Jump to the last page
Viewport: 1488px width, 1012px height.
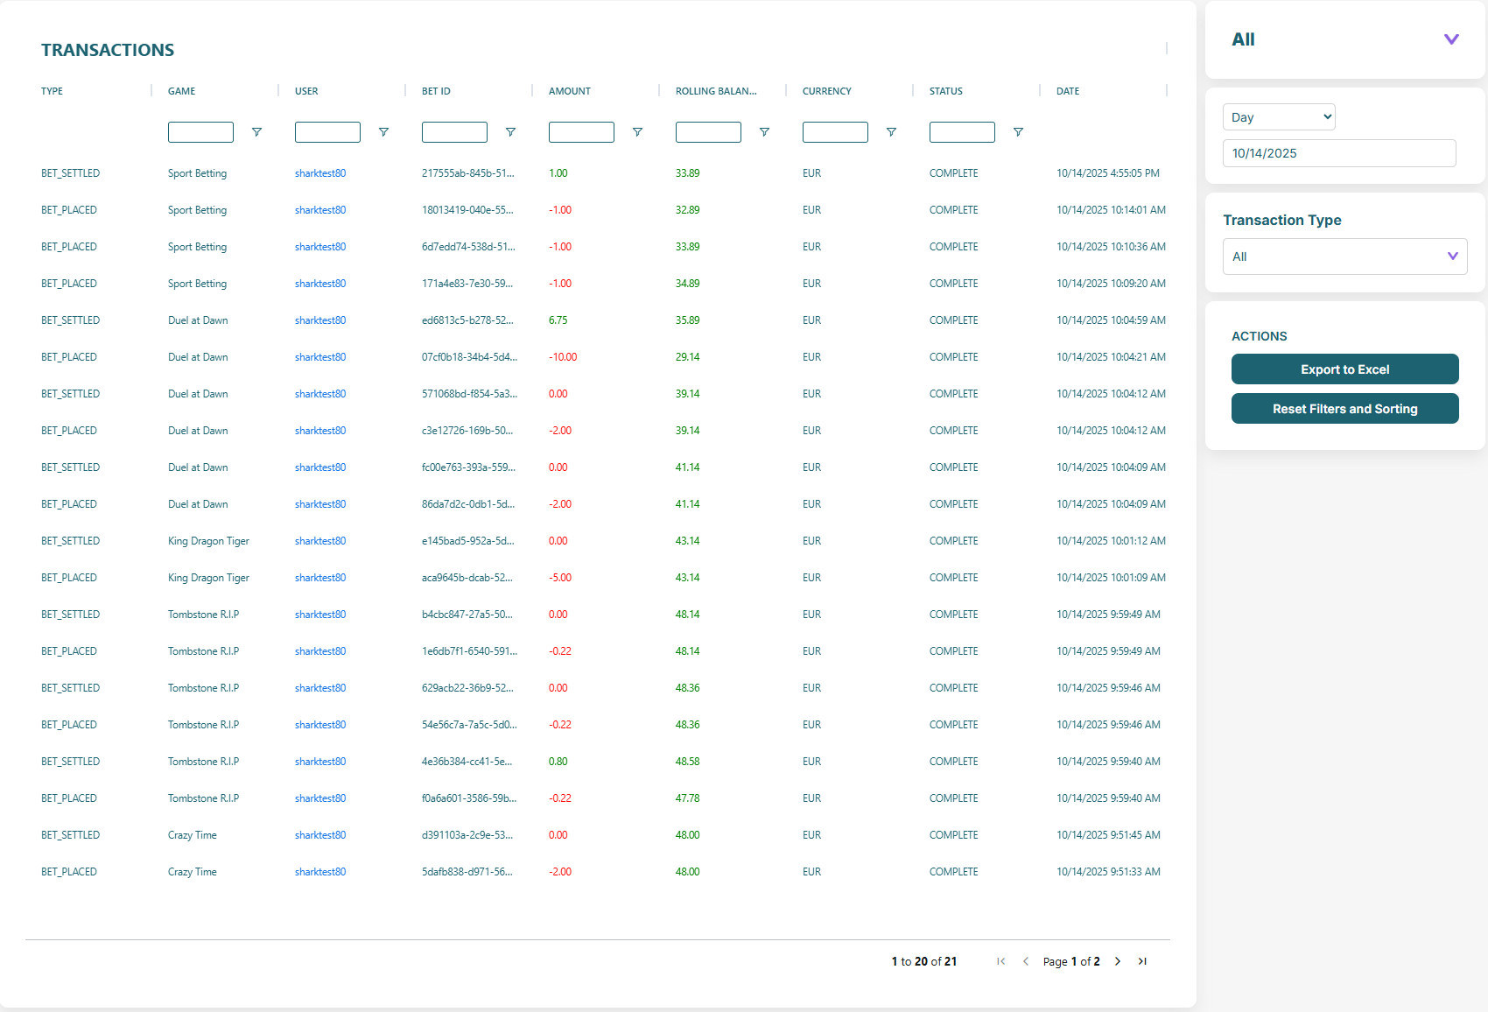coord(1142,961)
